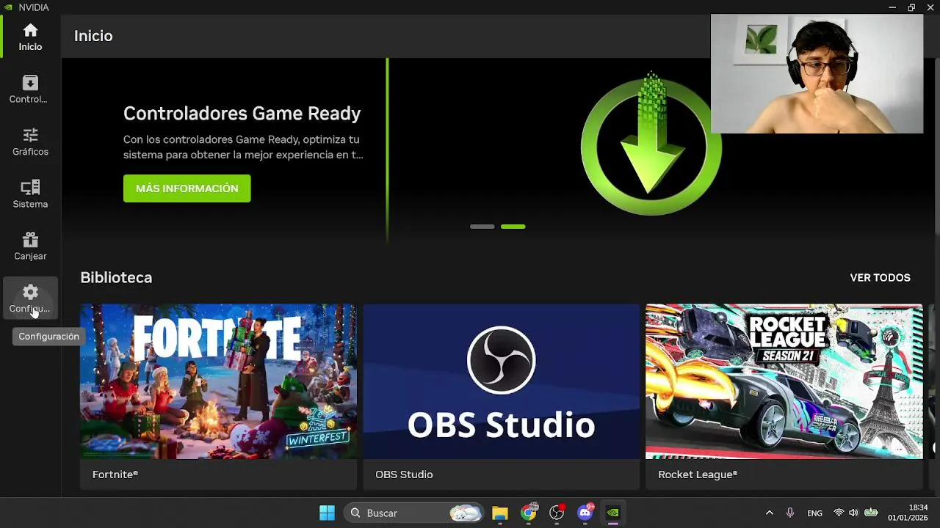Open the Windows Start menu
Image resolution: width=940 pixels, height=528 pixels.
(x=327, y=513)
